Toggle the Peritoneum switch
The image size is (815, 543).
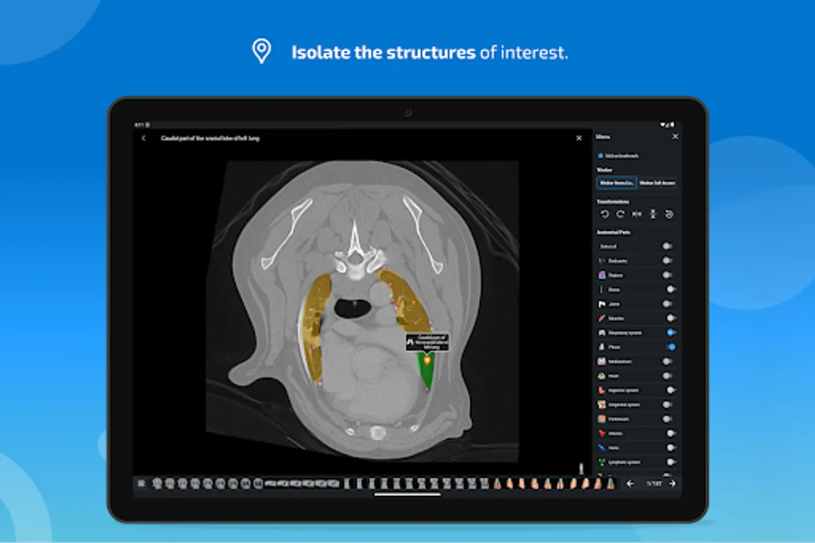point(668,419)
